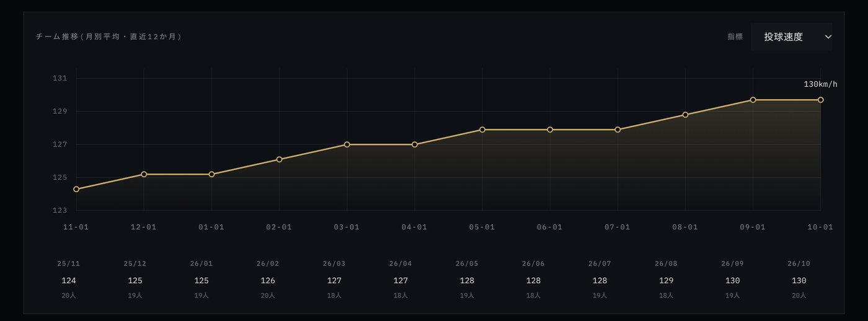Click the 19人 count under 26/07
Screen dimensions: 868x321
click(x=600, y=296)
